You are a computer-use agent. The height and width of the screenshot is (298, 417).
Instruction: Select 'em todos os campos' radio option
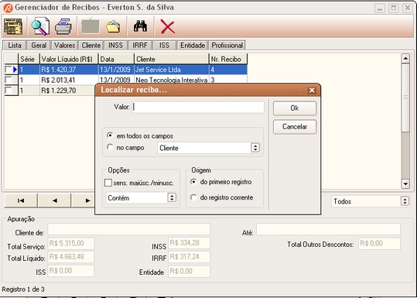tap(110, 135)
